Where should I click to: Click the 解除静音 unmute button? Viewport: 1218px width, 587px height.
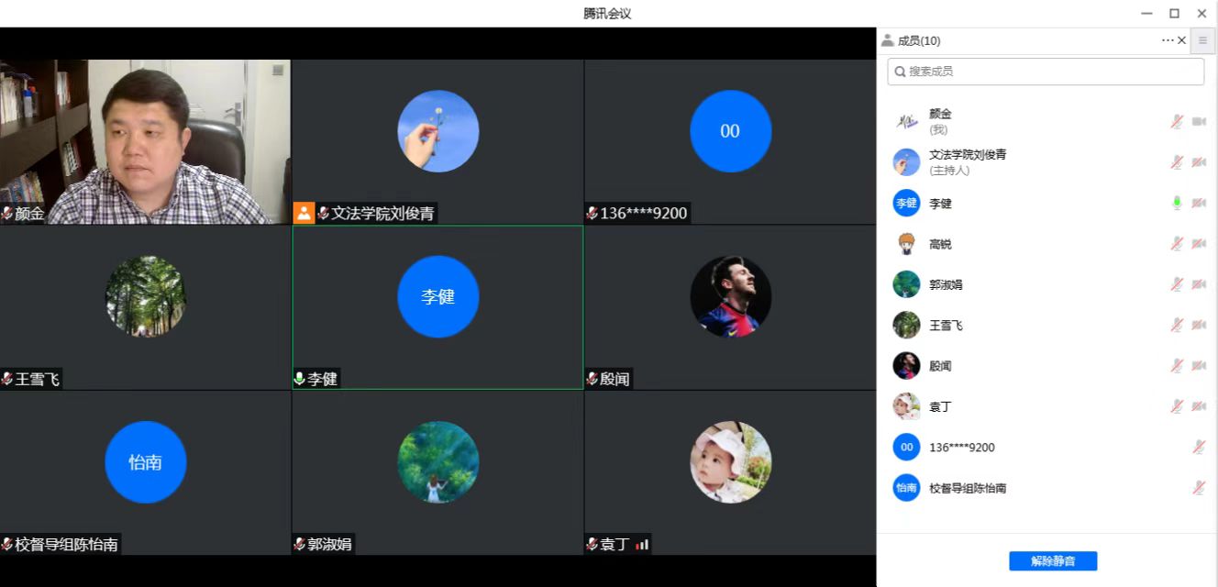1053,560
